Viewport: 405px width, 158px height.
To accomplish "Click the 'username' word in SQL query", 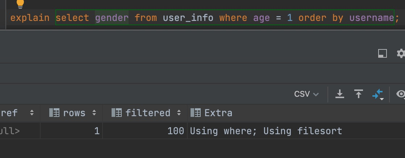I will click(371, 18).
